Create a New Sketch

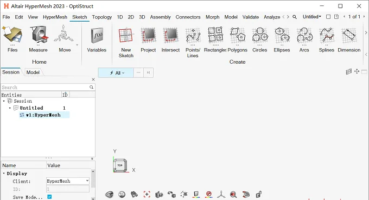(x=126, y=42)
